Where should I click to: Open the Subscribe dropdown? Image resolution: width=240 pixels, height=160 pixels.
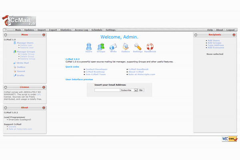click(x=136, y=90)
